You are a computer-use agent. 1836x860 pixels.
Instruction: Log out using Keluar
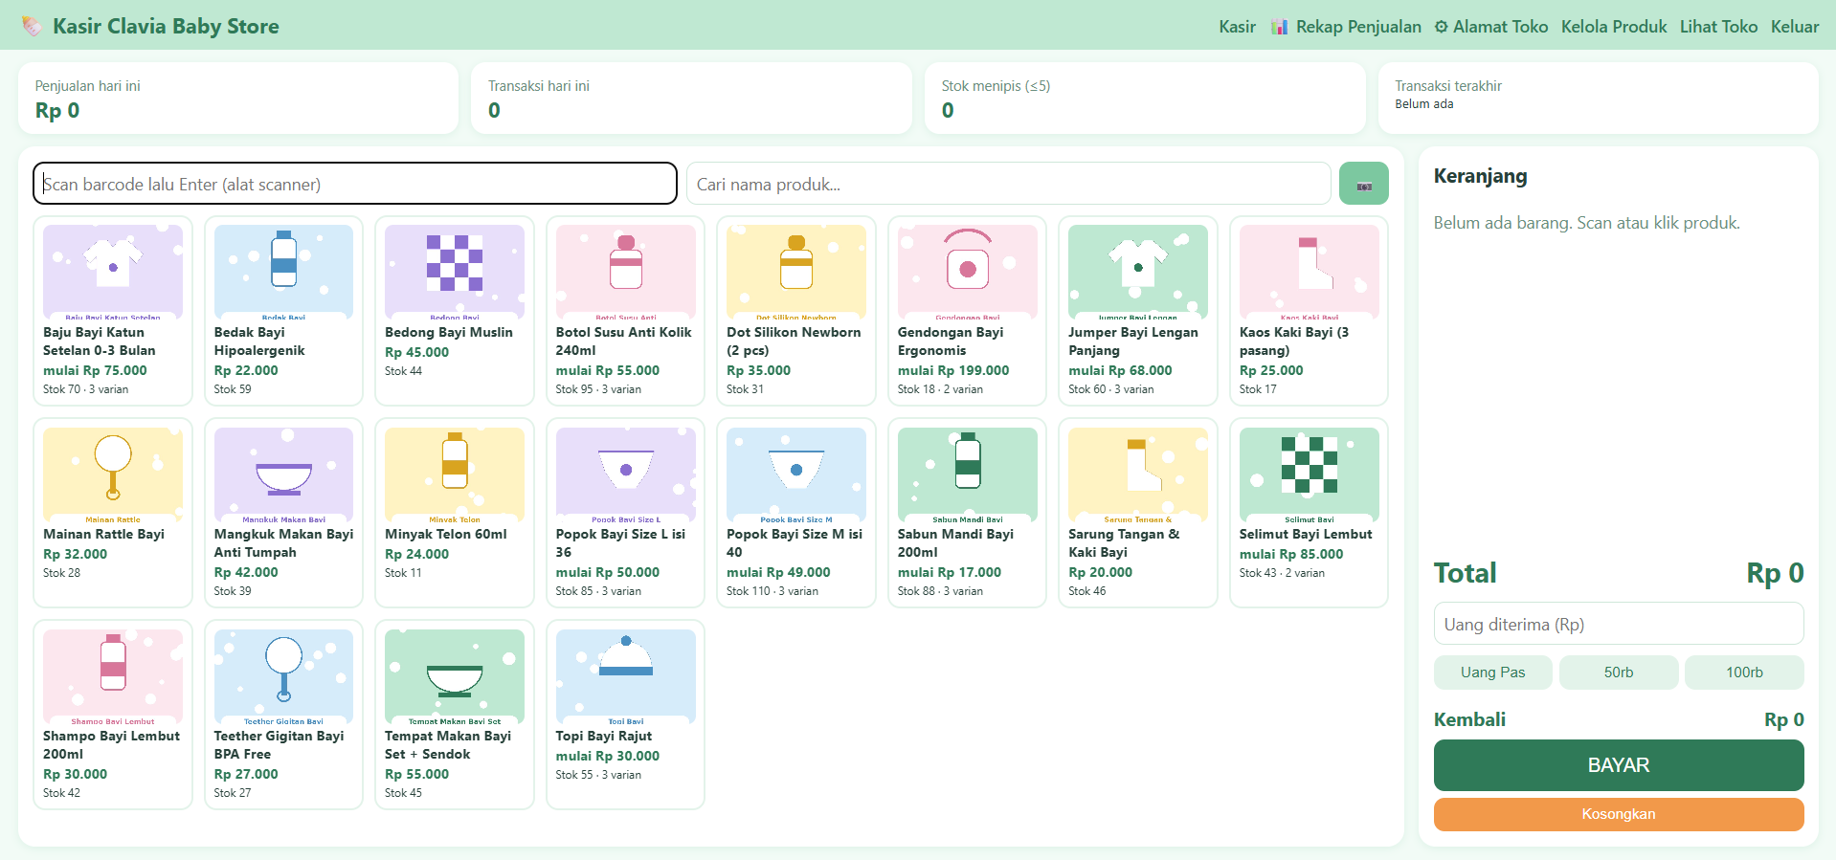coord(1794,27)
